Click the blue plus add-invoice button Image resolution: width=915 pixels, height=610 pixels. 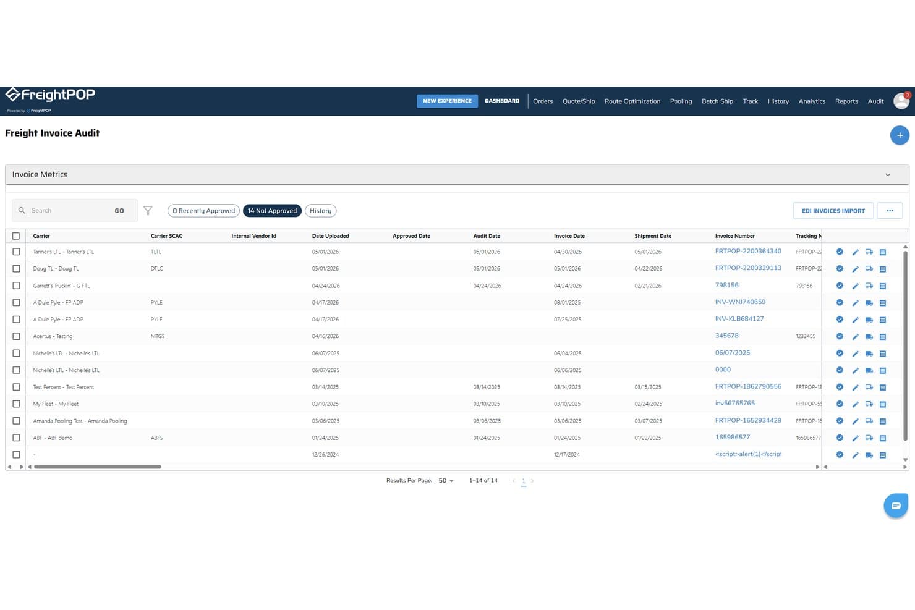point(900,135)
